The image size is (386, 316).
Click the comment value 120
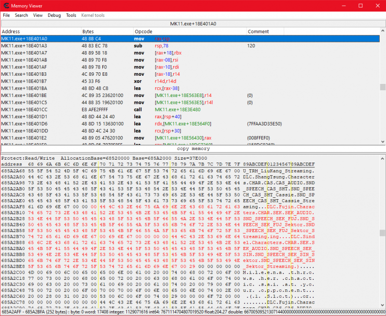(x=251, y=46)
